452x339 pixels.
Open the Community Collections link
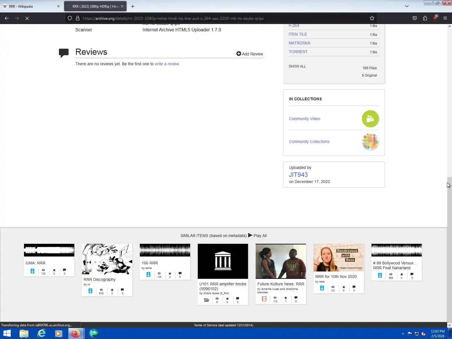pyautogui.click(x=309, y=142)
